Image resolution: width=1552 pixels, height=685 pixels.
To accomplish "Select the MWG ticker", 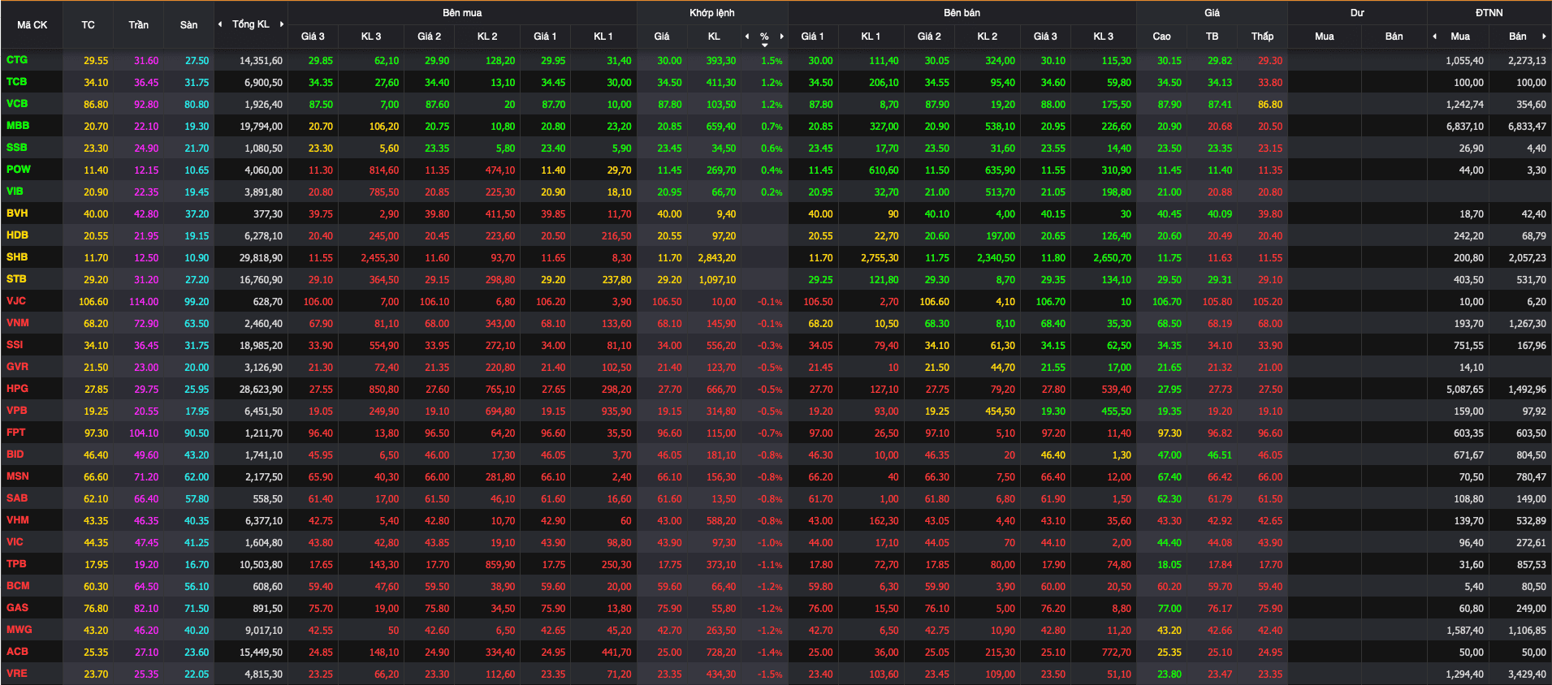I will pos(19,630).
